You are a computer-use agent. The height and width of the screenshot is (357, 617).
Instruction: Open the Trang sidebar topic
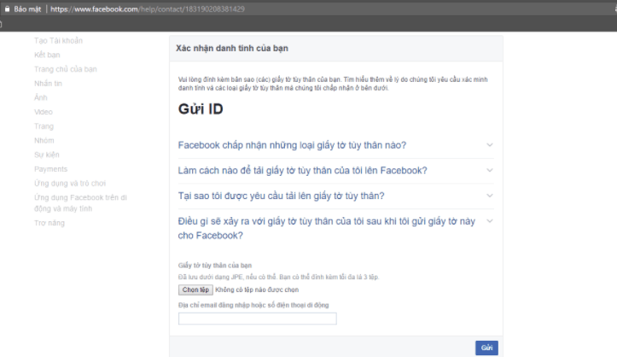44,126
